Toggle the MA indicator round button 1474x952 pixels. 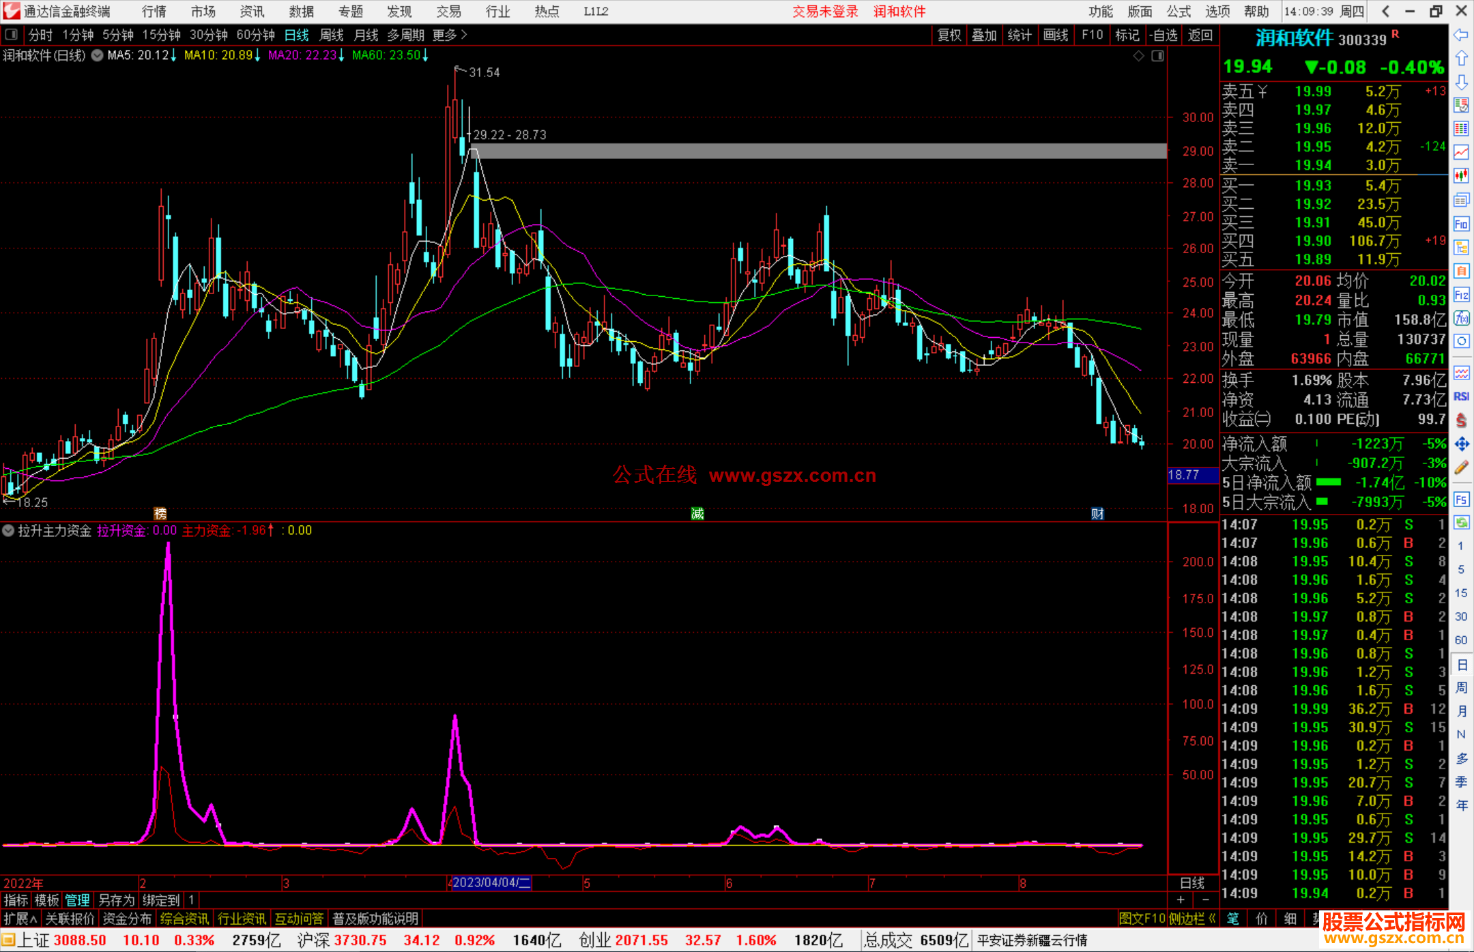pos(98,55)
